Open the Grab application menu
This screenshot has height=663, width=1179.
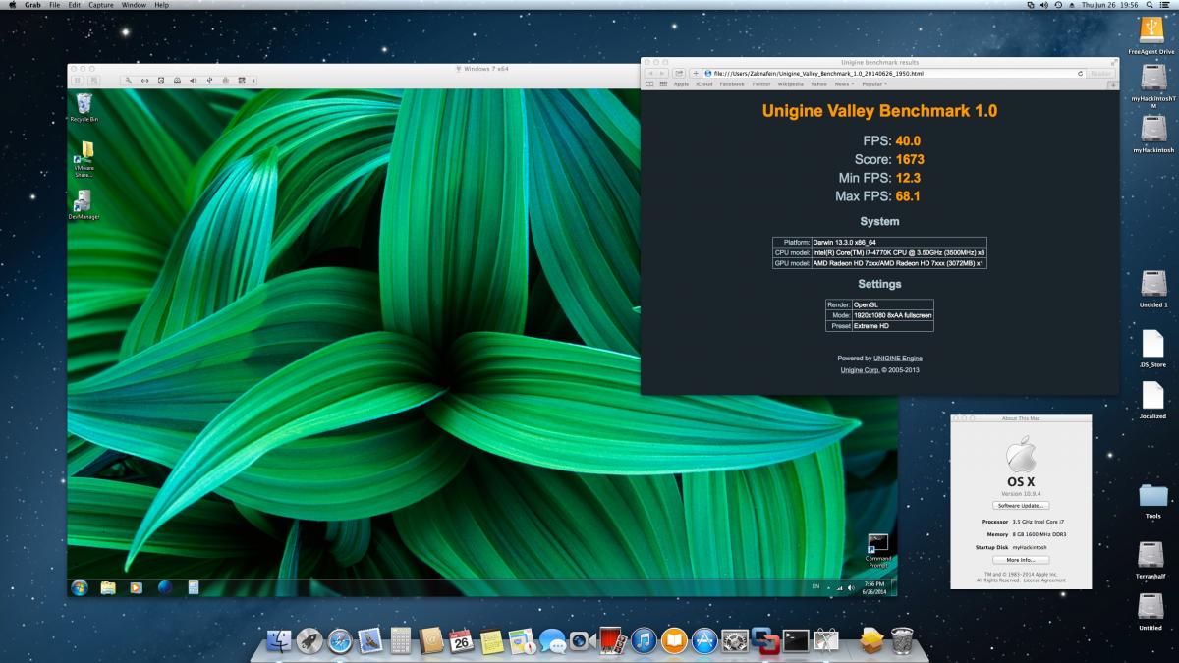coord(32,5)
